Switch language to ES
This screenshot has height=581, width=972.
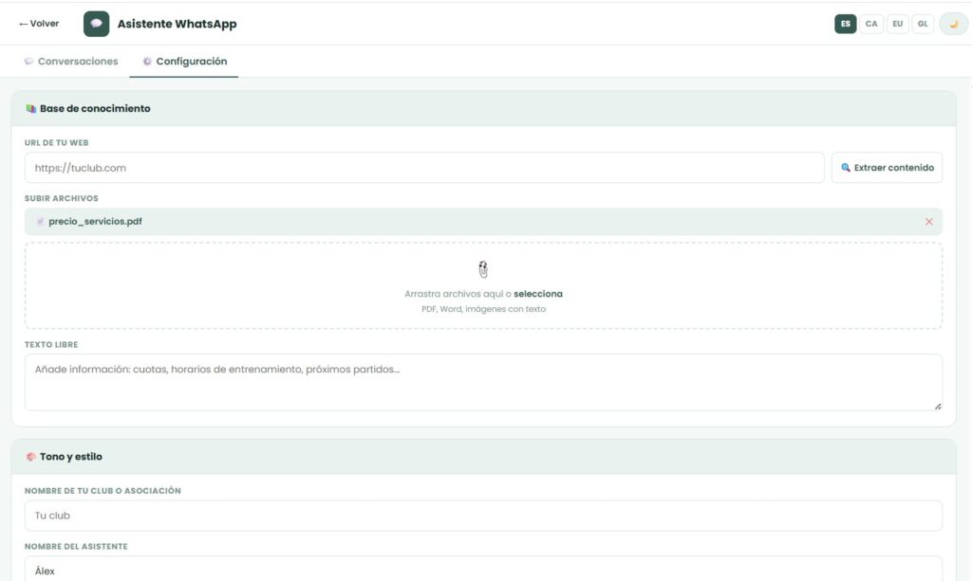pyautogui.click(x=845, y=24)
